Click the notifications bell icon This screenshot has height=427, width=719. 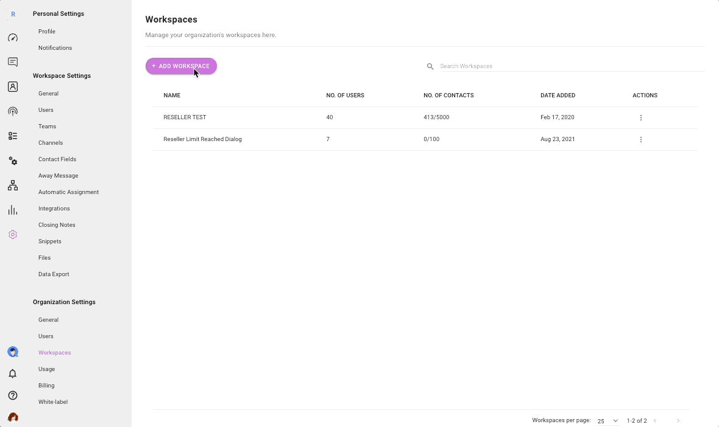coord(13,373)
